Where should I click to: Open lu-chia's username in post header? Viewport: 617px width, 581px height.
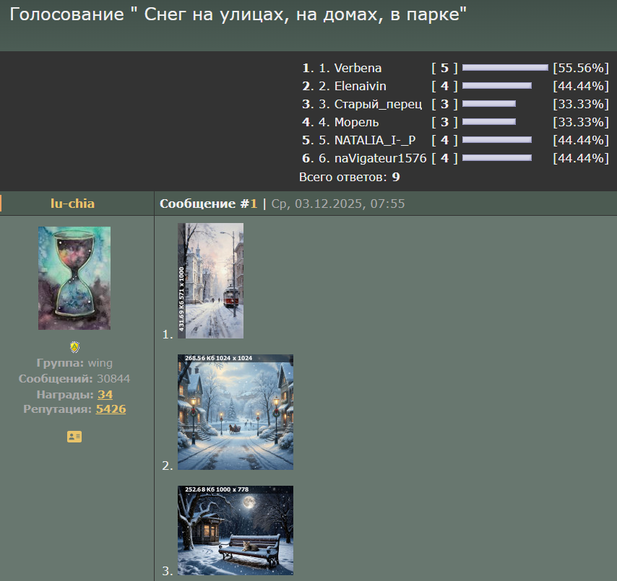tap(72, 204)
